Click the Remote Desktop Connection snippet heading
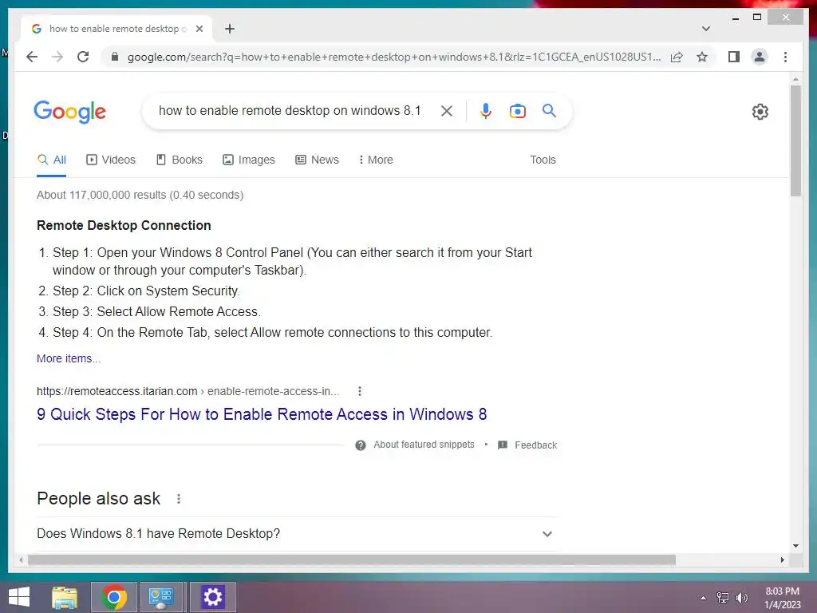 coord(124,226)
